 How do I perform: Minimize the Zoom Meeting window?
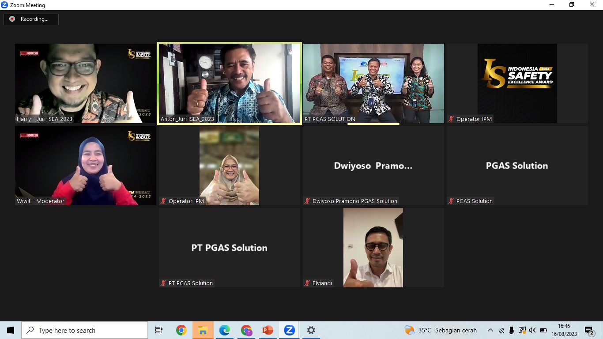(552, 5)
